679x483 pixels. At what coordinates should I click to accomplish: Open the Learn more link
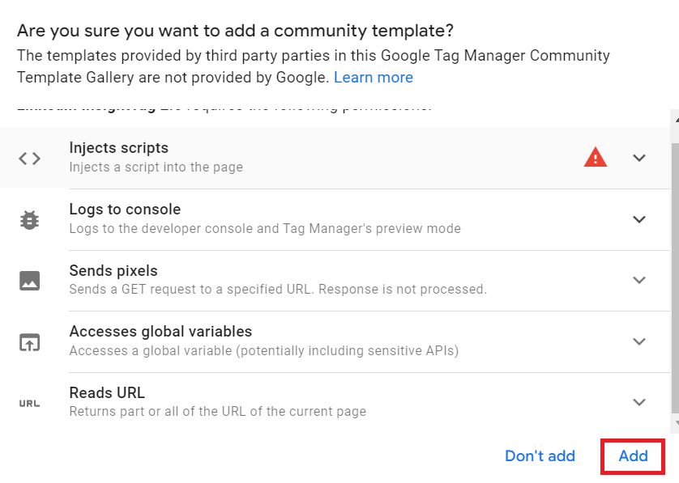[x=374, y=78]
